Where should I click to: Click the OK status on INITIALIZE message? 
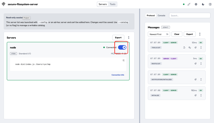[x=201, y=90]
